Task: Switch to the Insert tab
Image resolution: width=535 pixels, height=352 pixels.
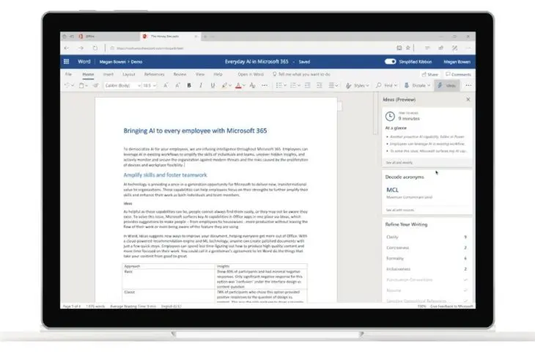Action: [x=108, y=74]
